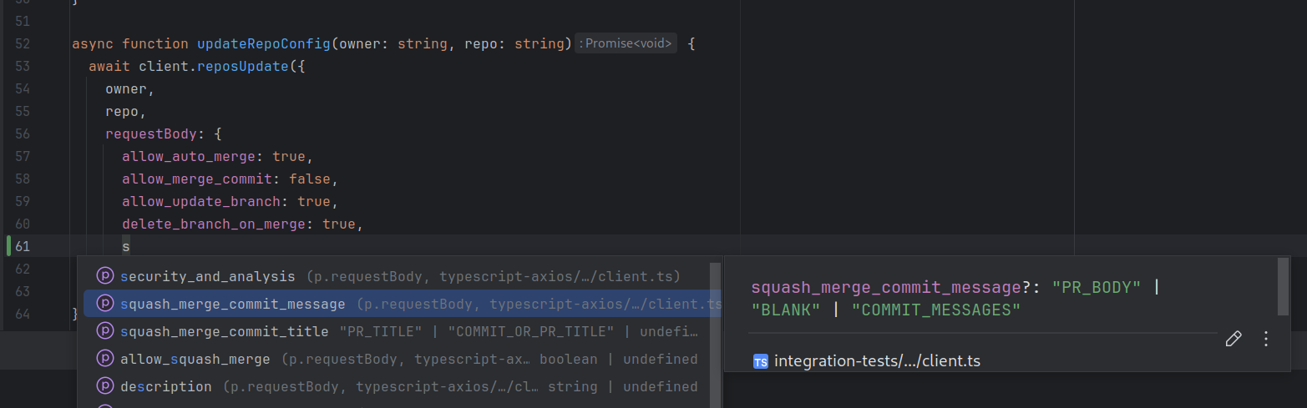Click delete_branch_on_merge property
1307x408 pixels.
[214, 224]
